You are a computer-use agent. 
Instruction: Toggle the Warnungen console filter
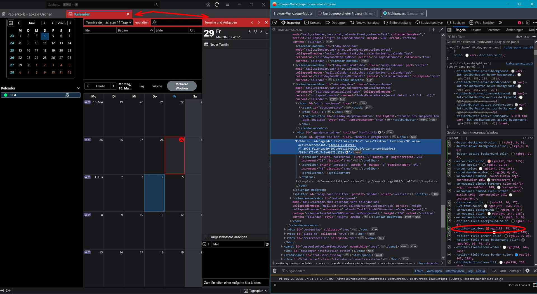click(x=434, y=271)
